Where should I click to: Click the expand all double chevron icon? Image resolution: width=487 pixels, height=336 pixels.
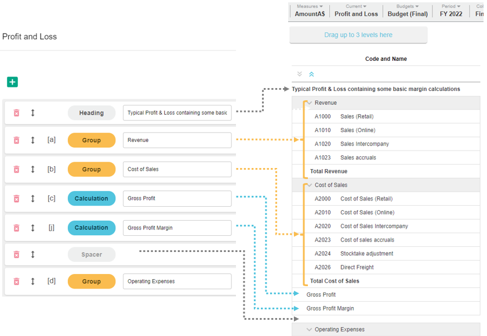pyautogui.click(x=300, y=74)
